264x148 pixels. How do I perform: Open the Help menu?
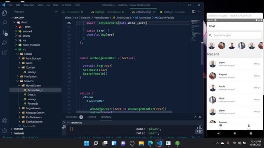[77, 5]
